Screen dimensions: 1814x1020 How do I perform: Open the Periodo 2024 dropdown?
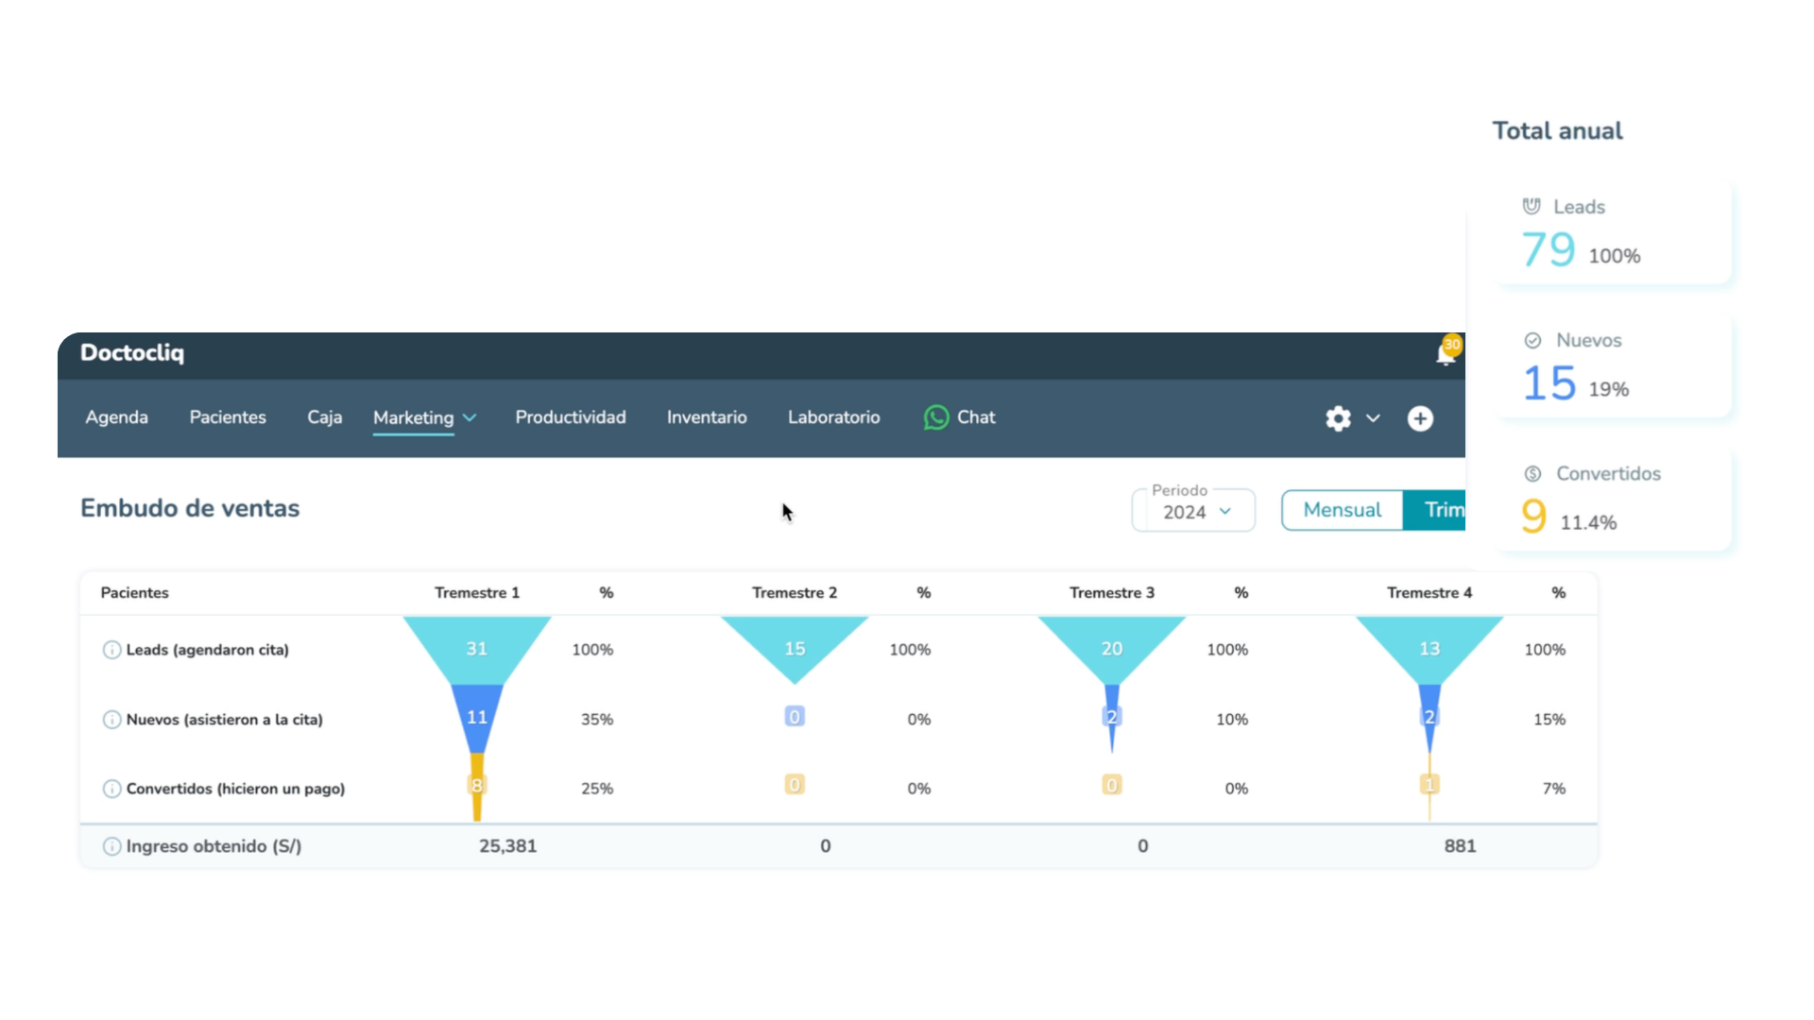click(x=1194, y=511)
